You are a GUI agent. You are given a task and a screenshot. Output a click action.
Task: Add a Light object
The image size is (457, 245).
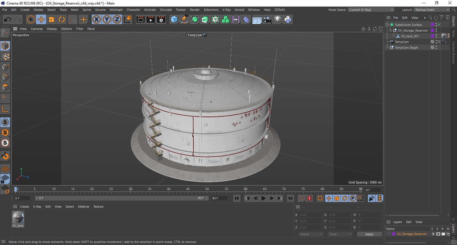click(278, 19)
